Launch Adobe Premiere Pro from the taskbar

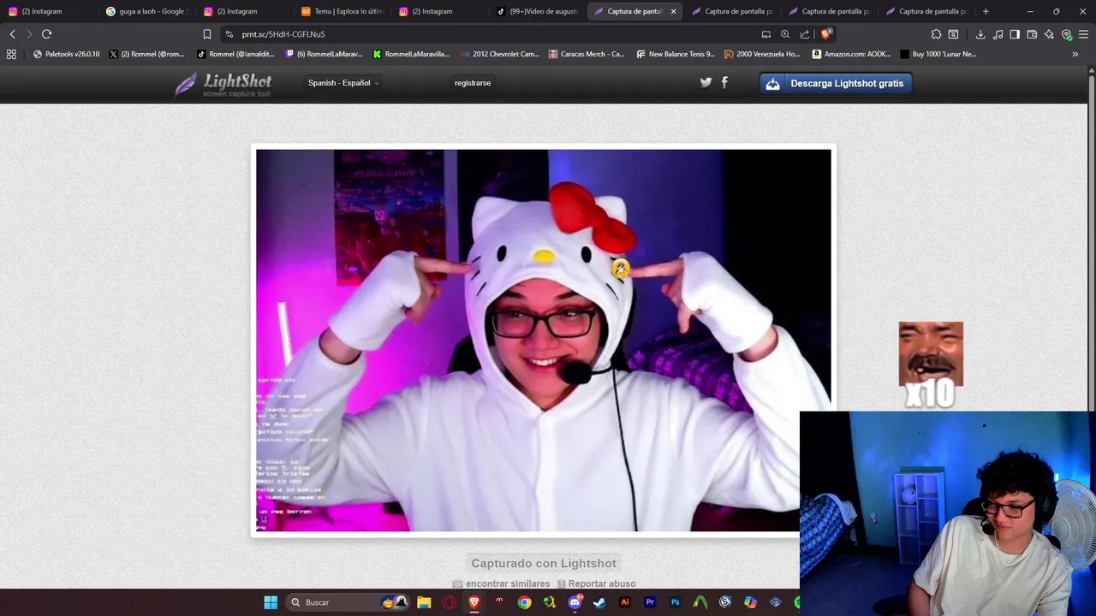pos(650,602)
